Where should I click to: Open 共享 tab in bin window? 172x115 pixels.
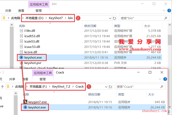(x=8, y=11)
